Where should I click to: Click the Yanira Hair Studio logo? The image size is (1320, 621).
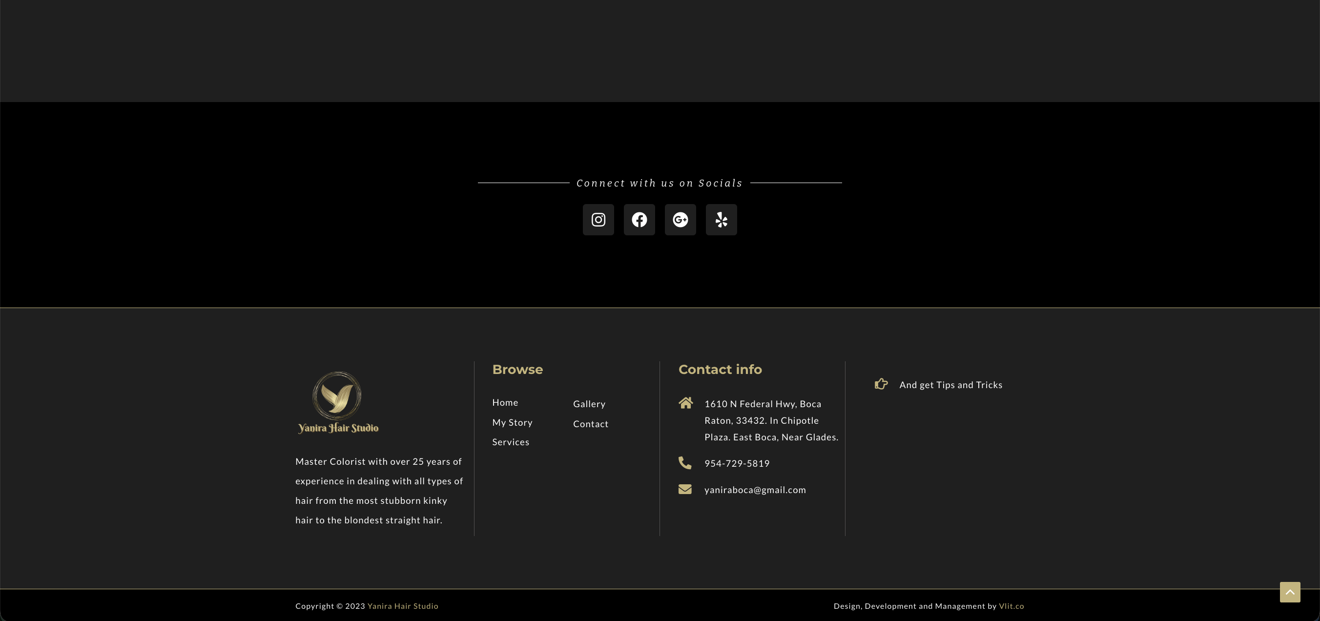(x=338, y=403)
